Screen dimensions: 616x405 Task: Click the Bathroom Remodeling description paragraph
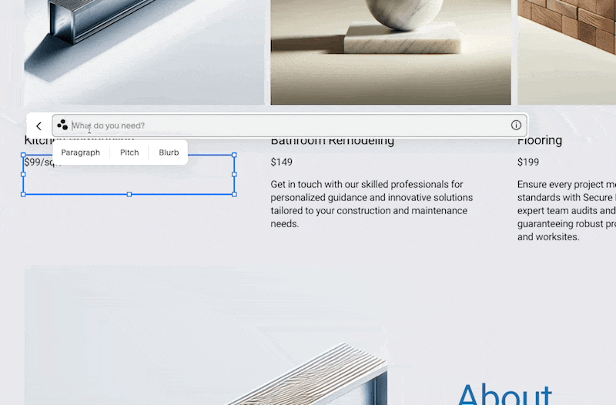pyautogui.click(x=371, y=204)
